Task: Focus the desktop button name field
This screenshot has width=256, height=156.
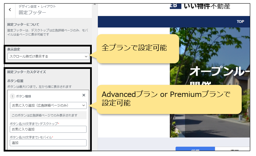Action: (48, 129)
